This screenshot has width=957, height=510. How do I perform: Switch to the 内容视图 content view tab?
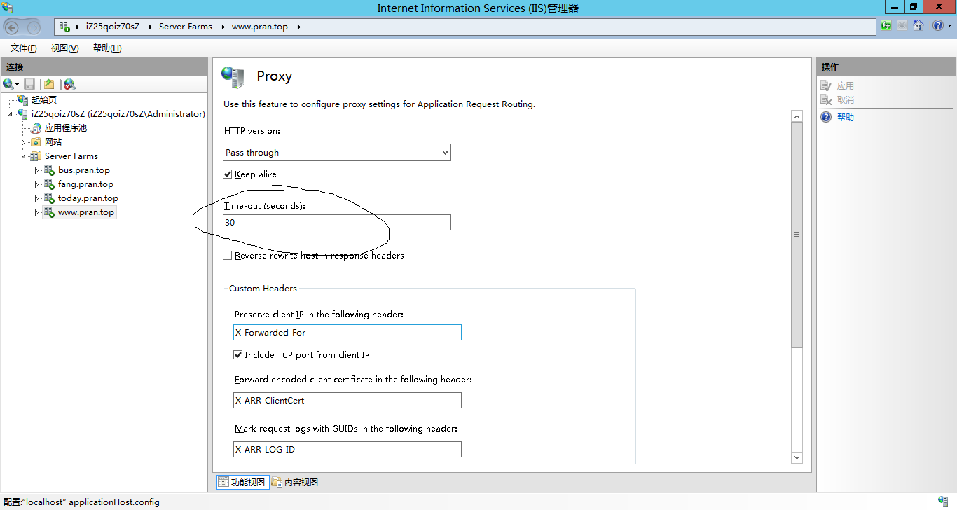295,482
